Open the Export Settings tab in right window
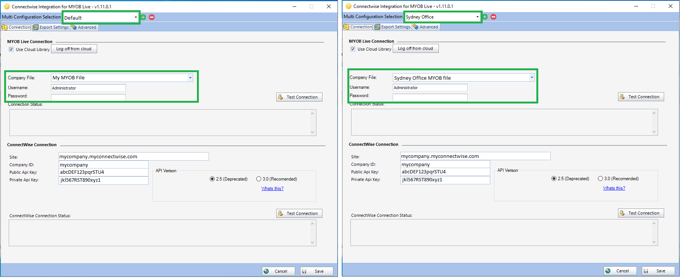 pyautogui.click(x=393, y=27)
